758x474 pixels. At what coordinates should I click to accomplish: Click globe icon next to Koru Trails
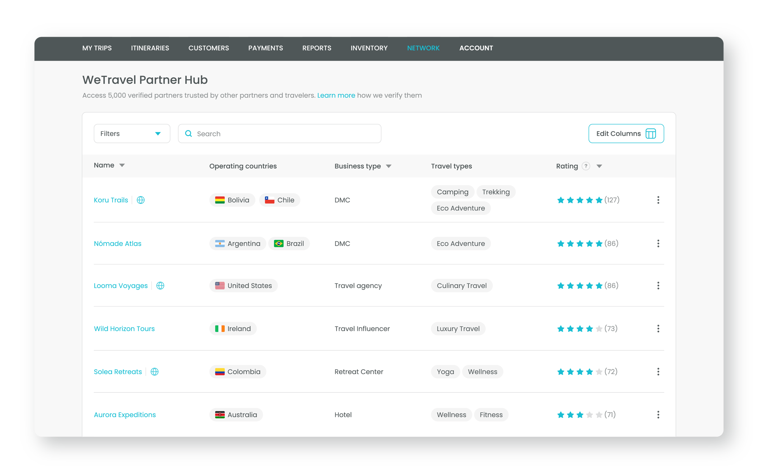(141, 200)
